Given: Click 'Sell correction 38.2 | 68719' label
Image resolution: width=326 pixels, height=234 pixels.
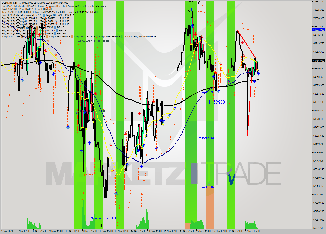Looking at the screenshot, I should pyautogui.click(x=93, y=111).
